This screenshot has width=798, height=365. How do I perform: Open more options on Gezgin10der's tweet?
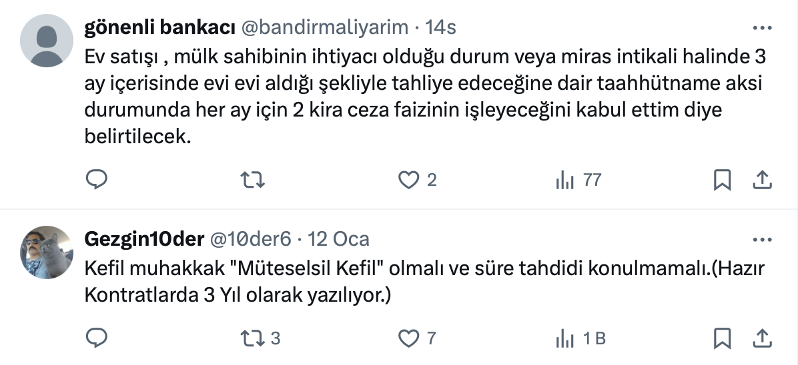(x=763, y=239)
